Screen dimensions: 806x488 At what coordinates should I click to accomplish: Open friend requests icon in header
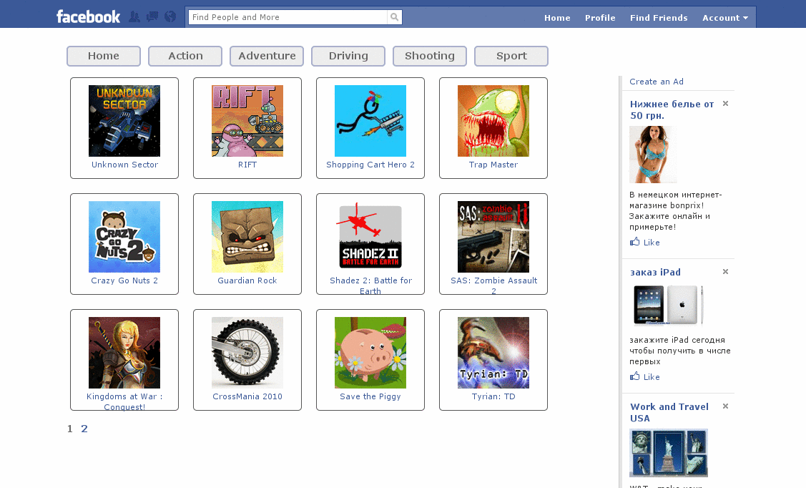[x=134, y=17]
